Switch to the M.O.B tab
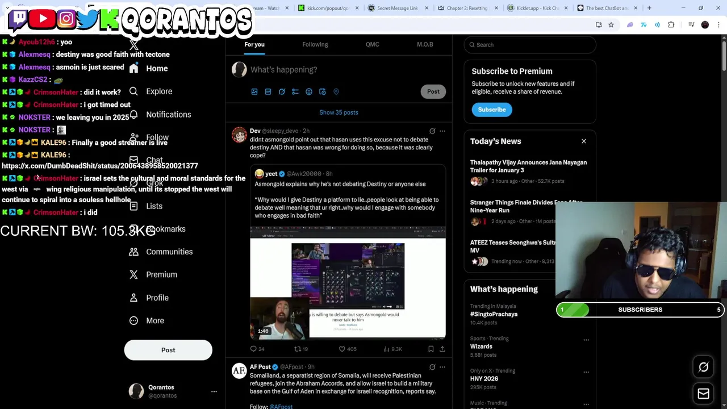The image size is (727, 409). (425, 44)
